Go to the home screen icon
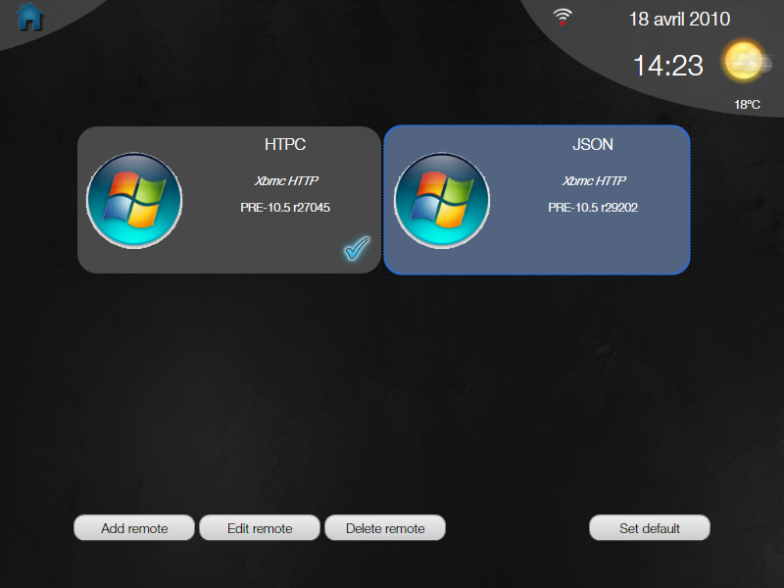Image resolution: width=784 pixels, height=588 pixels. coord(30,17)
